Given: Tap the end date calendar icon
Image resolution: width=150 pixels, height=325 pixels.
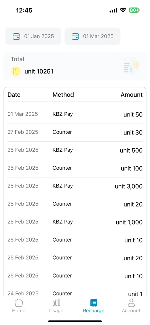Looking at the screenshot, I should coord(75,36).
